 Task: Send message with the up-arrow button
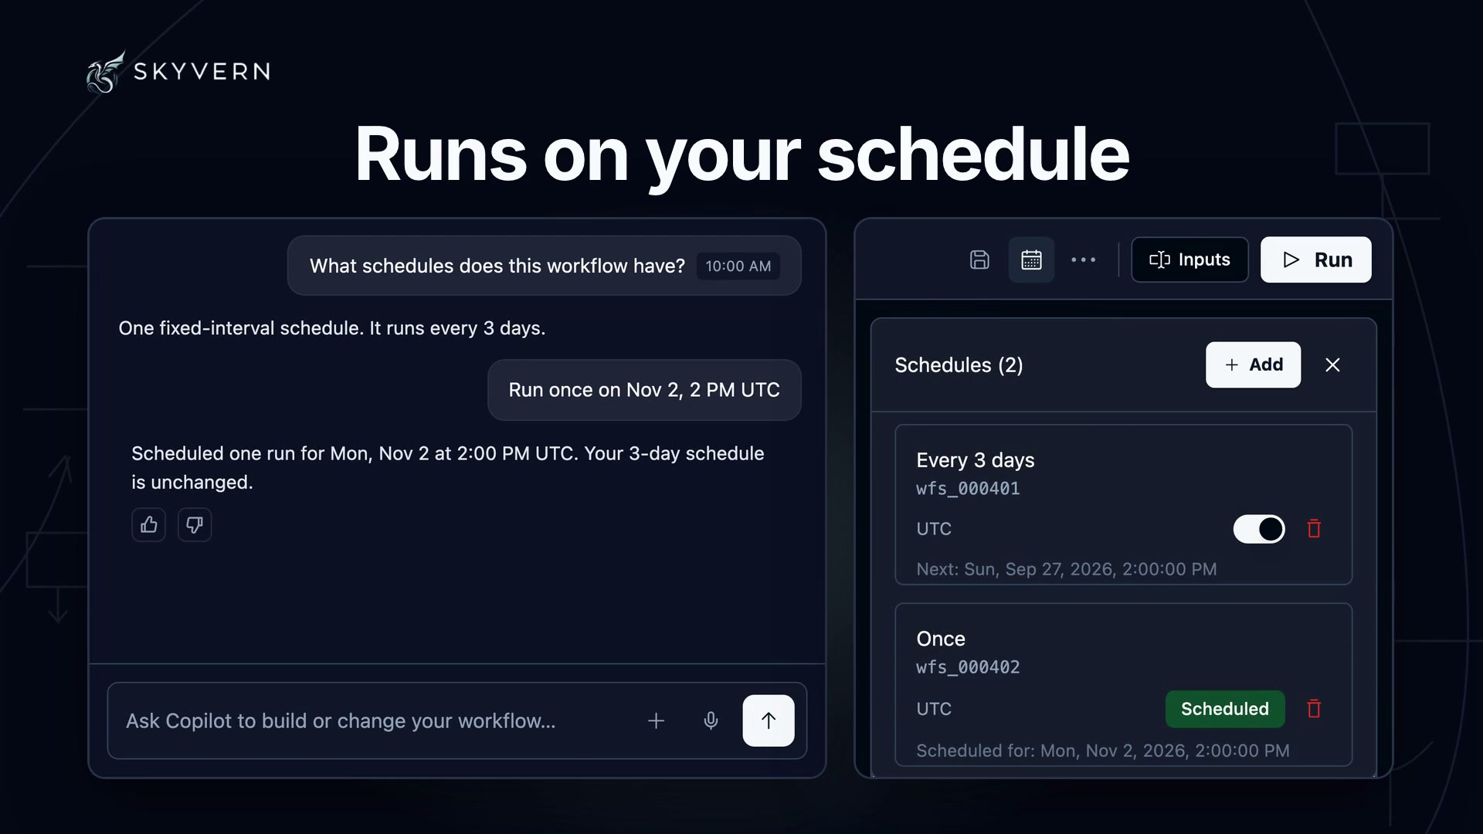(x=769, y=720)
